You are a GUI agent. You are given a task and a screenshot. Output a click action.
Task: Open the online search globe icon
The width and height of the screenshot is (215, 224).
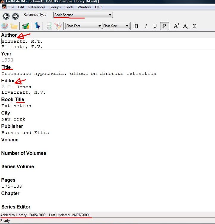pos(5,26)
